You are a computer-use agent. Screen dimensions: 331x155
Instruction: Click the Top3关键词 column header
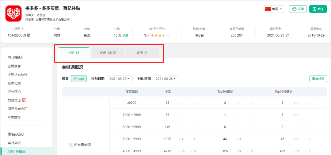click(225, 91)
